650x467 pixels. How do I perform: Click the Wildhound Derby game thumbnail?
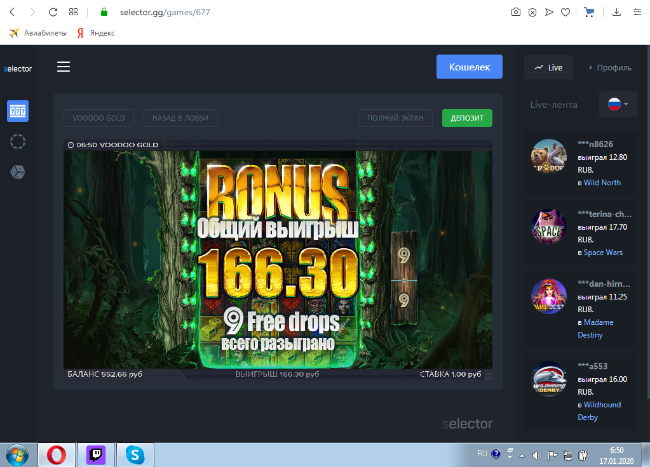tap(549, 379)
